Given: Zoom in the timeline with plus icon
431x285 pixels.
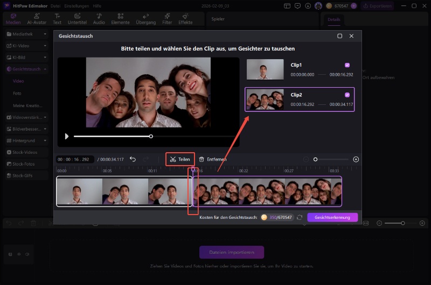Looking at the screenshot, I should (356, 159).
